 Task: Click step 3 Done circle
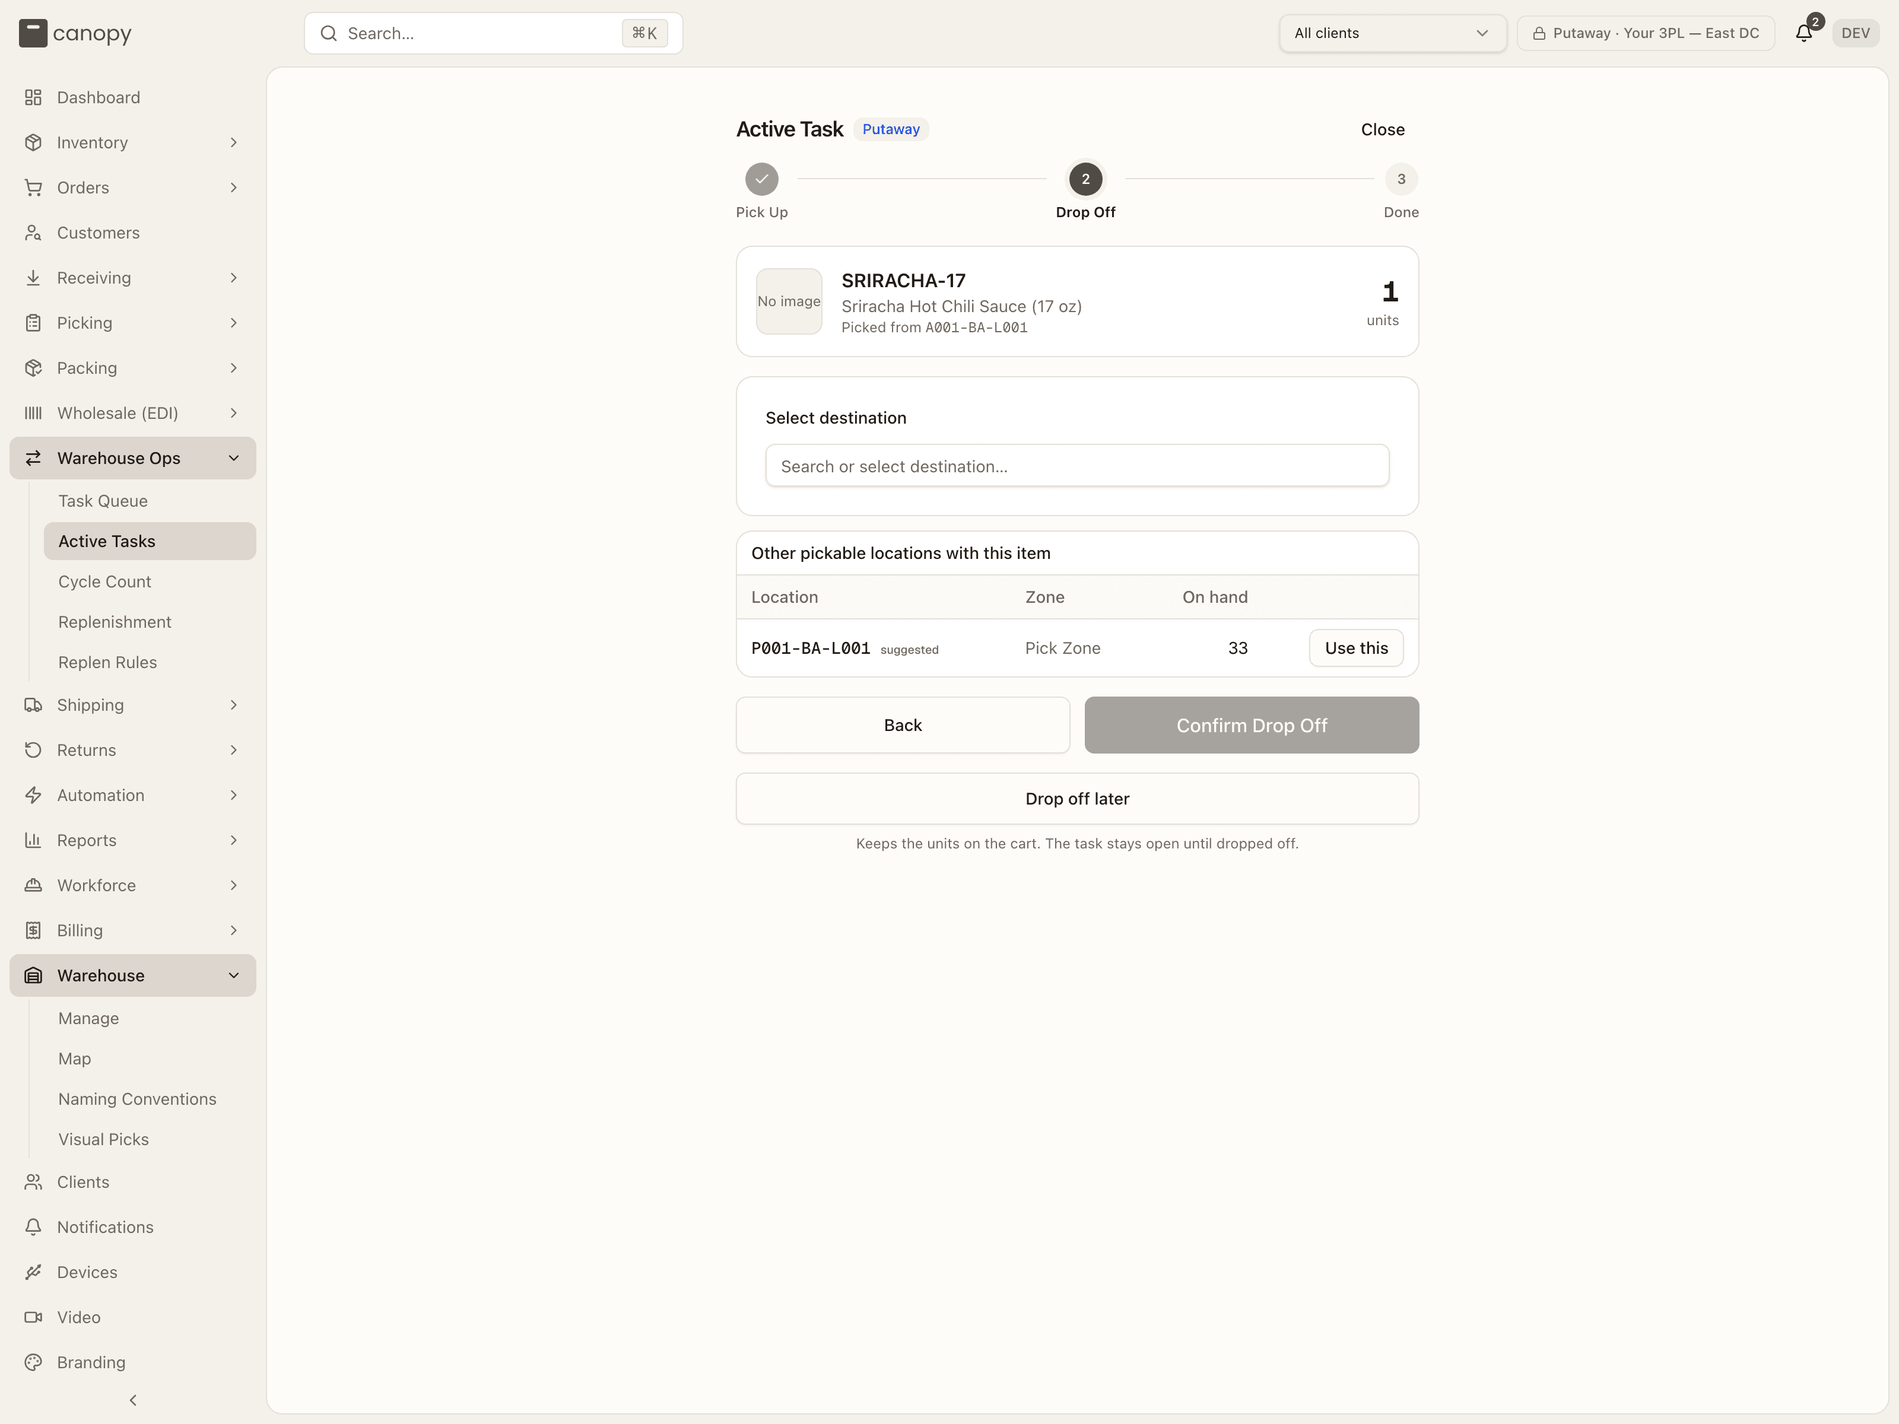[1401, 179]
